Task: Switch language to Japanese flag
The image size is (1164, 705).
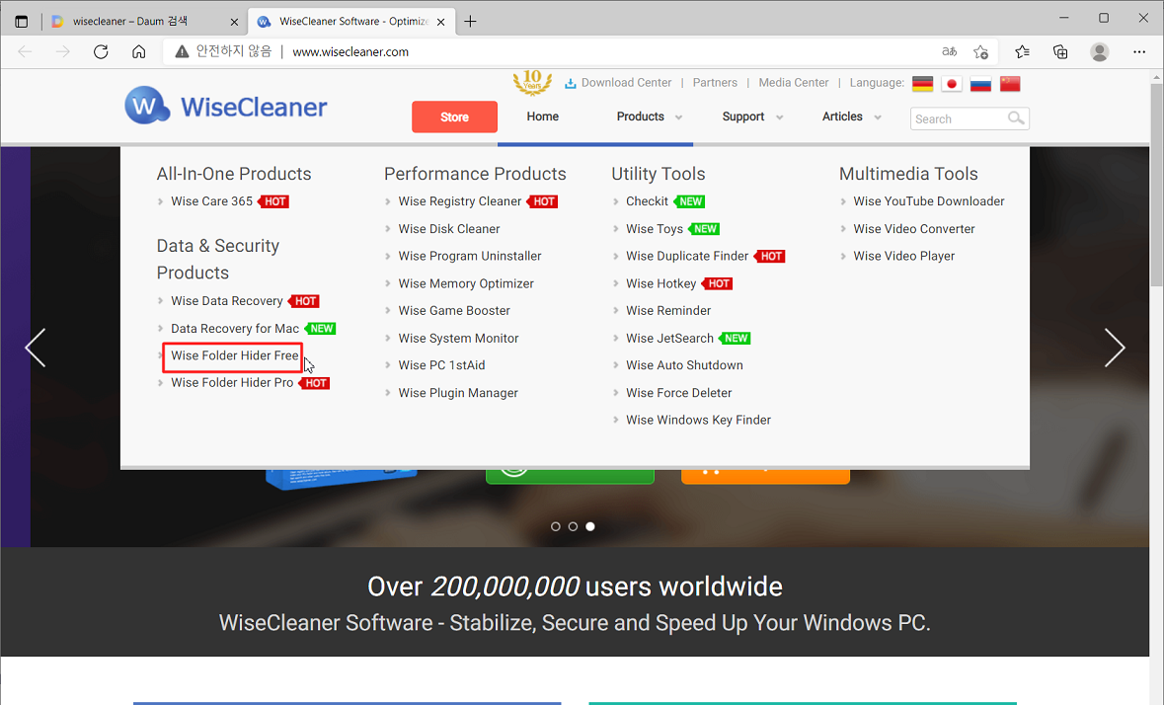Action: pos(951,84)
